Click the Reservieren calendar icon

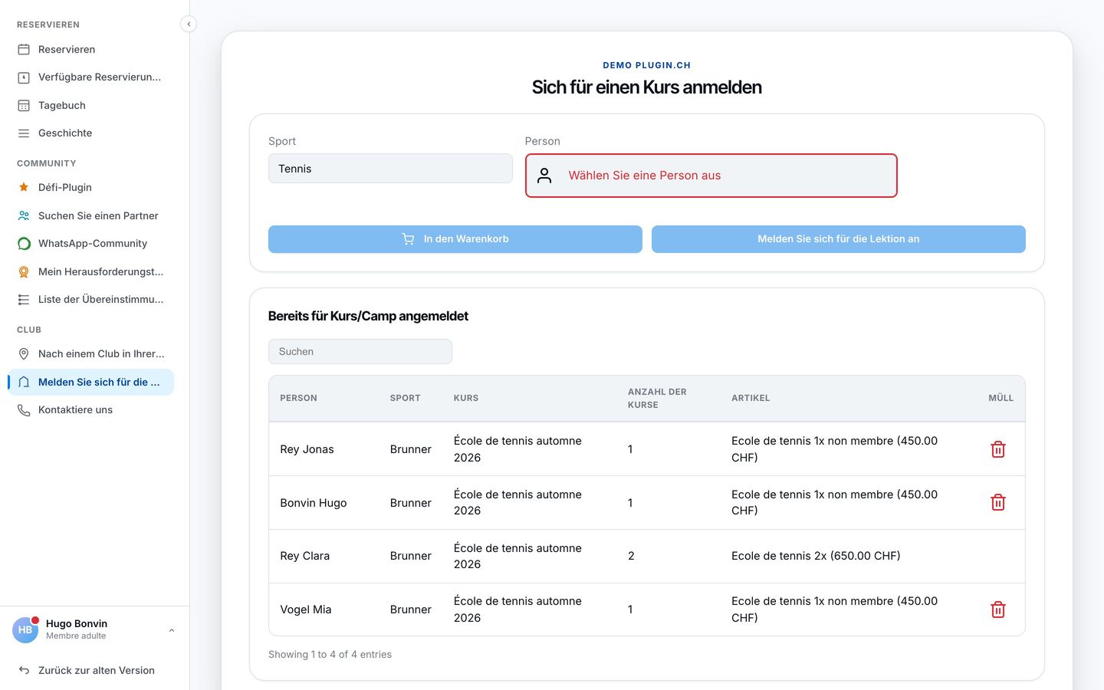pos(24,49)
